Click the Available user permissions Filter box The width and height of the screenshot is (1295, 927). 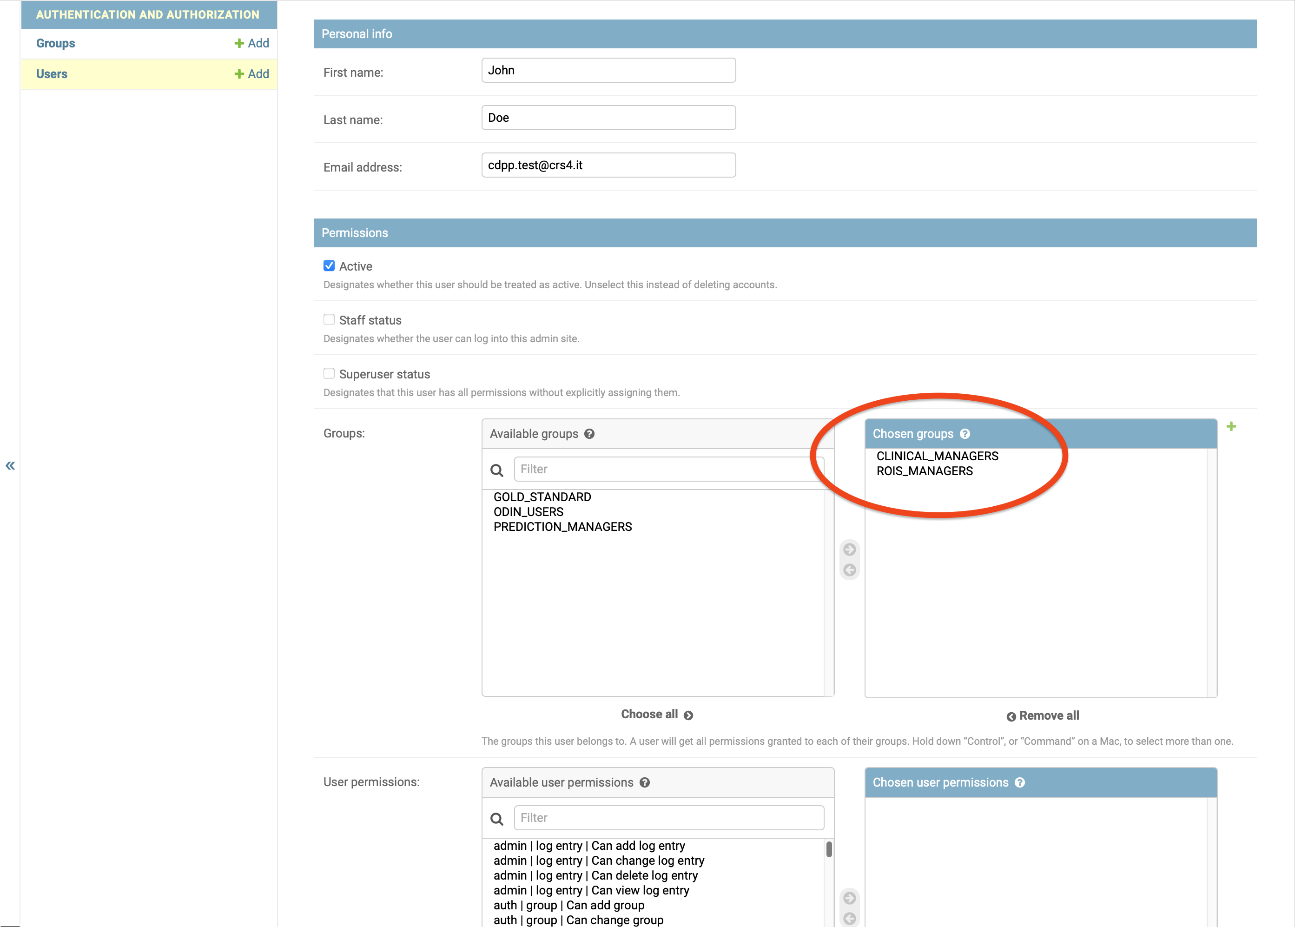click(x=668, y=818)
